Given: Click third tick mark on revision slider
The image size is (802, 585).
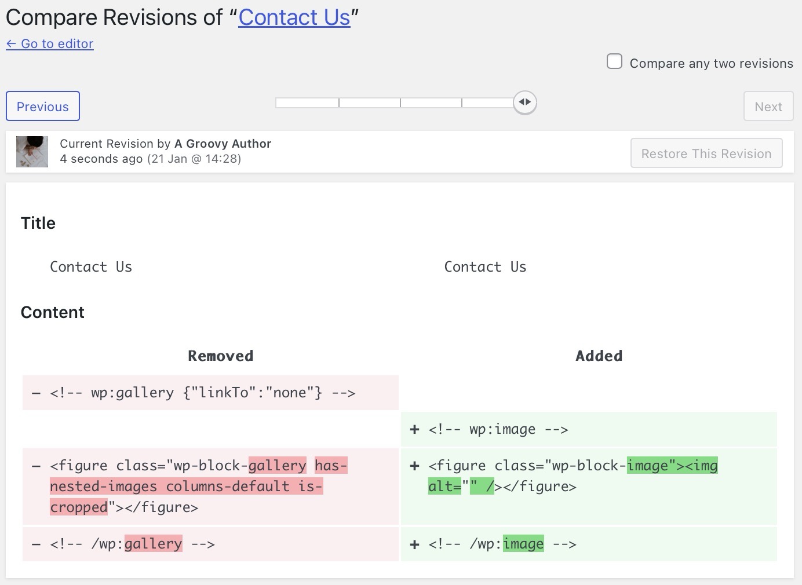Looking at the screenshot, I should pyautogui.click(x=462, y=103).
